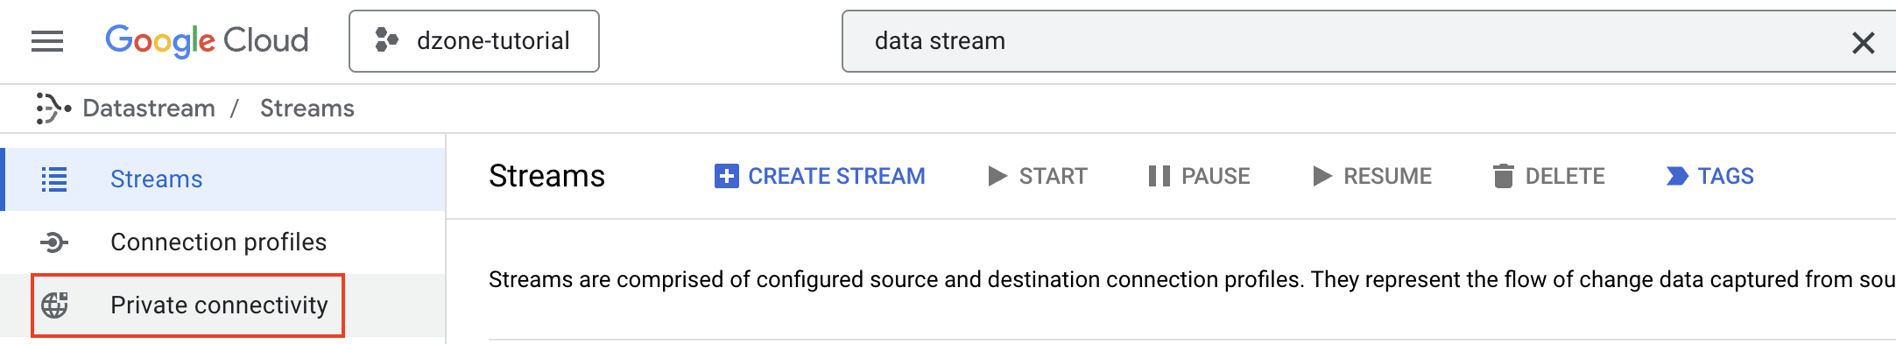This screenshot has height=344, width=1896.
Task: Click the Datastream product icon
Action: 53,109
